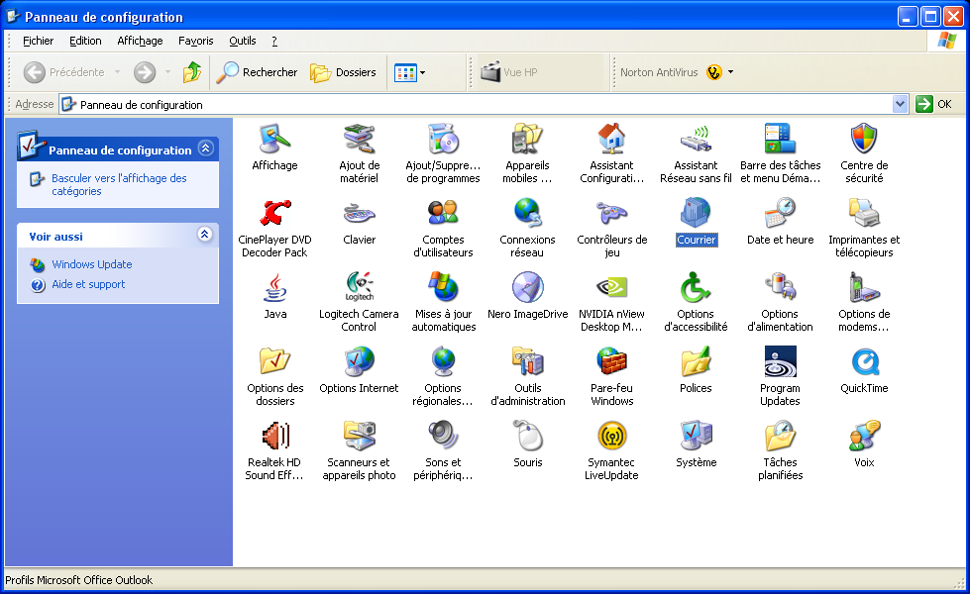
Task: Open the Affichage control panel icon
Action: pos(274,140)
